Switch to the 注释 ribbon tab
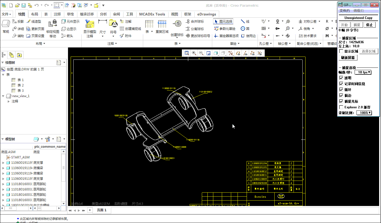 click(57, 14)
